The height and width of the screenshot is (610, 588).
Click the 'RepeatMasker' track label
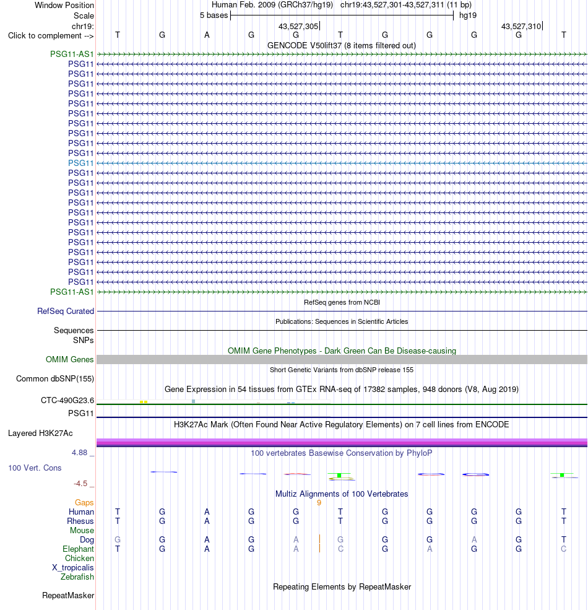tap(68, 596)
